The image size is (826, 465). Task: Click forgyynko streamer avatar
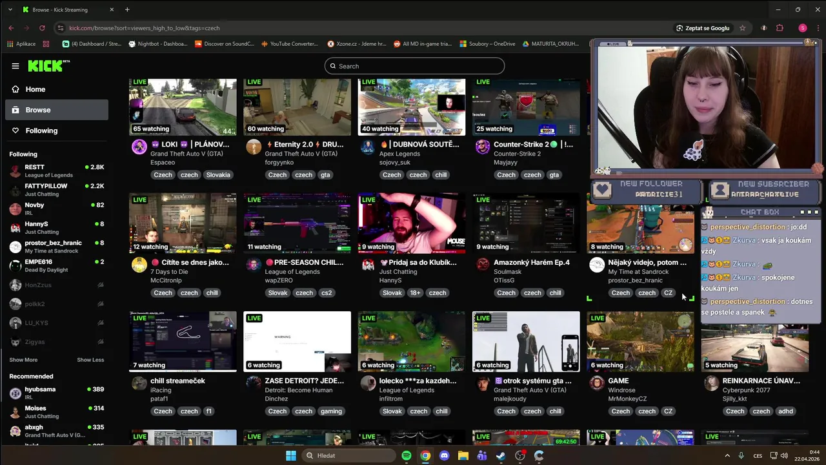254,147
